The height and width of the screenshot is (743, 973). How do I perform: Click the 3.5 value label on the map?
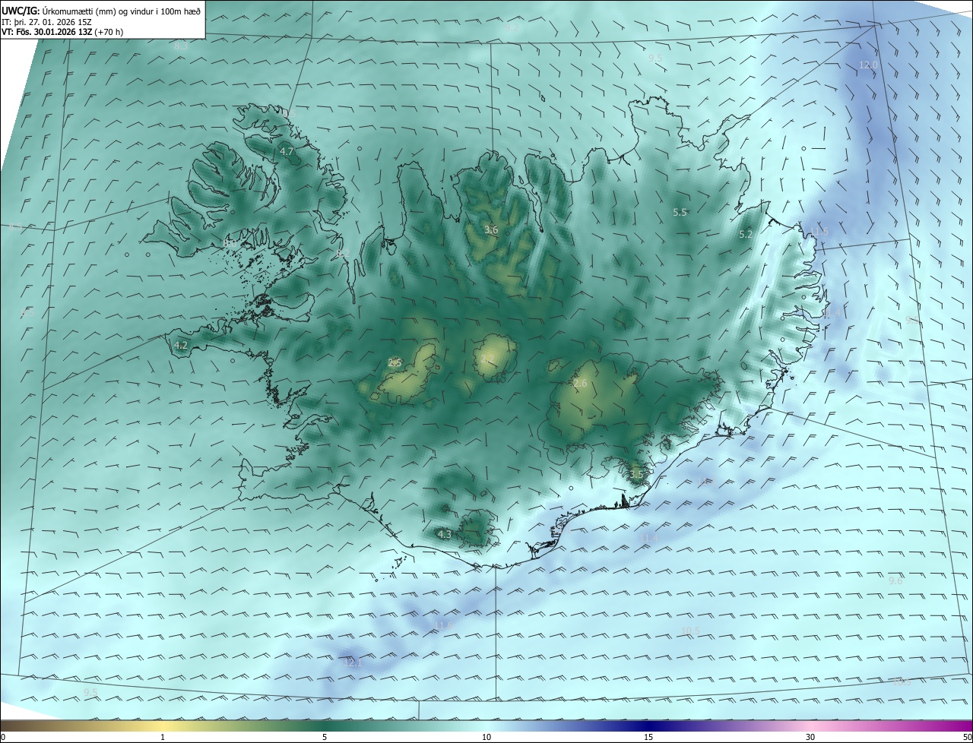(x=636, y=474)
